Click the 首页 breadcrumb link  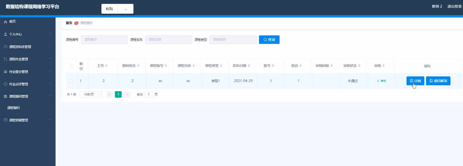pos(69,23)
